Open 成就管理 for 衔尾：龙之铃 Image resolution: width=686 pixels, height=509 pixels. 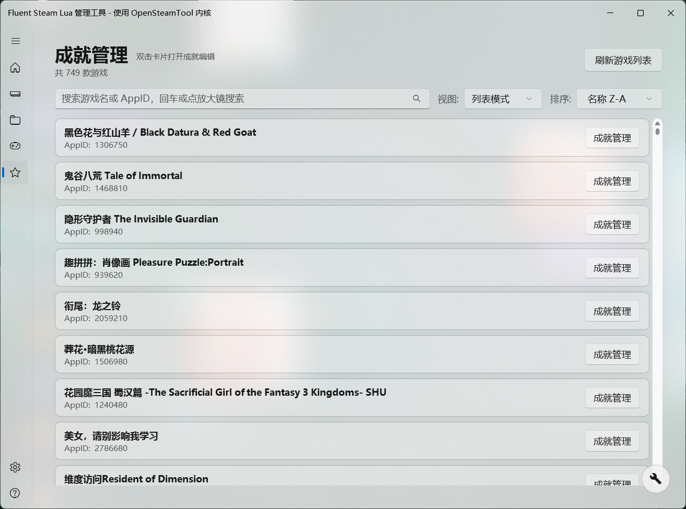pos(612,311)
